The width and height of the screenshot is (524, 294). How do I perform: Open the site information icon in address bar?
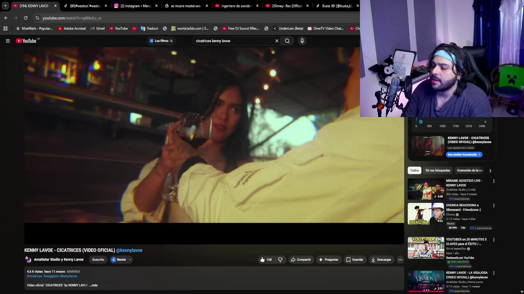pyautogui.click(x=37, y=18)
